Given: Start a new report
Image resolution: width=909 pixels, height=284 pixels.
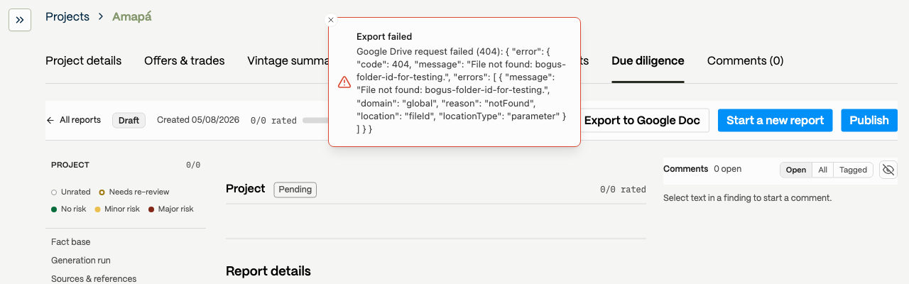Looking at the screenshot, I should 775,120.
